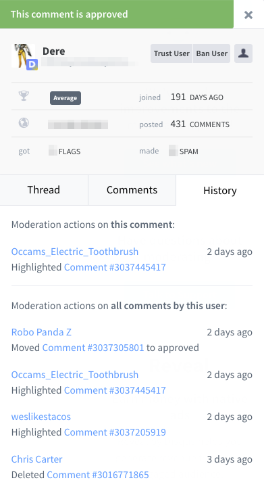Open Comment #3037445417 under this comment
The image size is (264, 489).
(x=115, y=267)
